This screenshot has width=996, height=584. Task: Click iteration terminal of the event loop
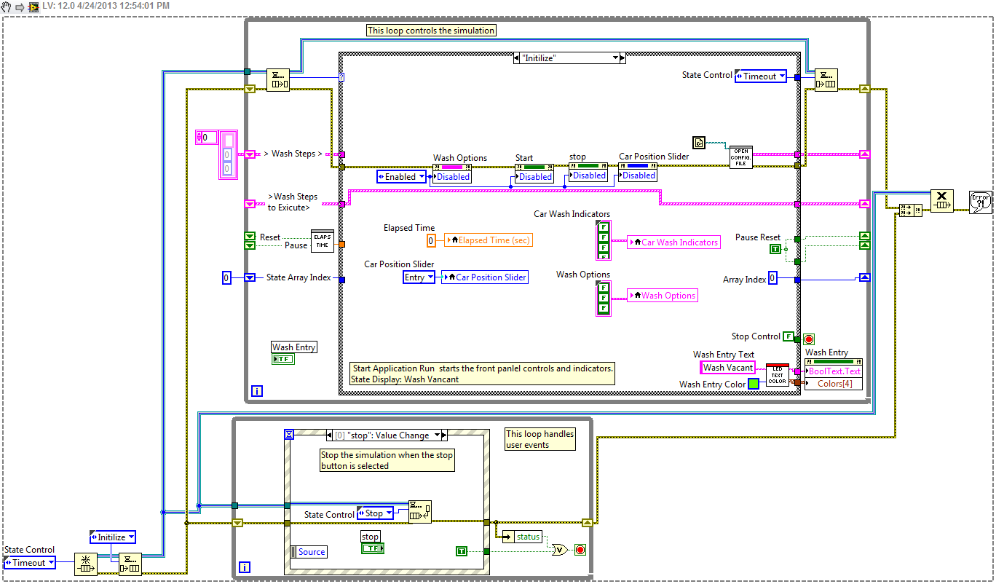(244, 567)
